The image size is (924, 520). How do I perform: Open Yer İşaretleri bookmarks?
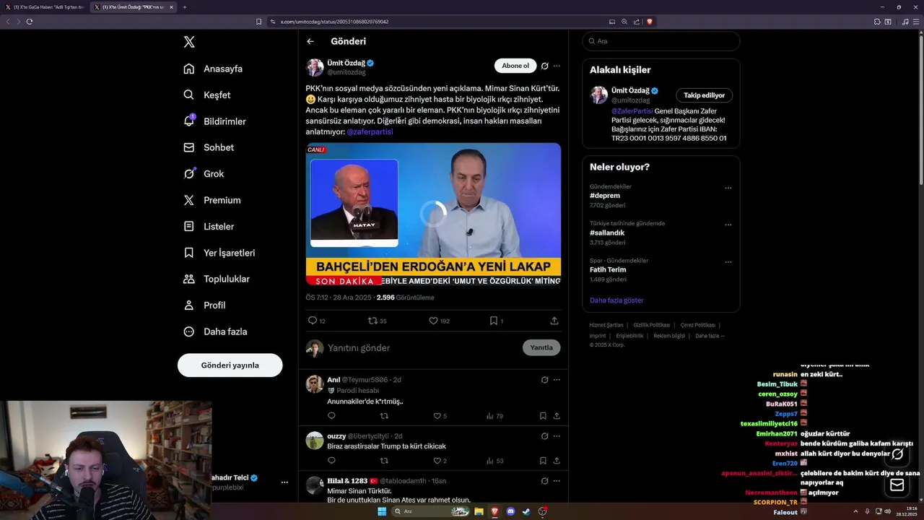tap(219, 253)
